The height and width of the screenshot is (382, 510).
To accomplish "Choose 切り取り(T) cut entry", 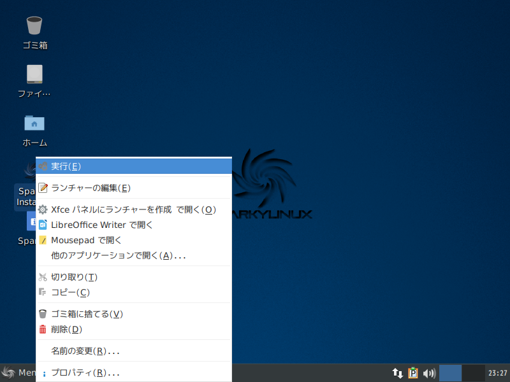I will [134, 277].
